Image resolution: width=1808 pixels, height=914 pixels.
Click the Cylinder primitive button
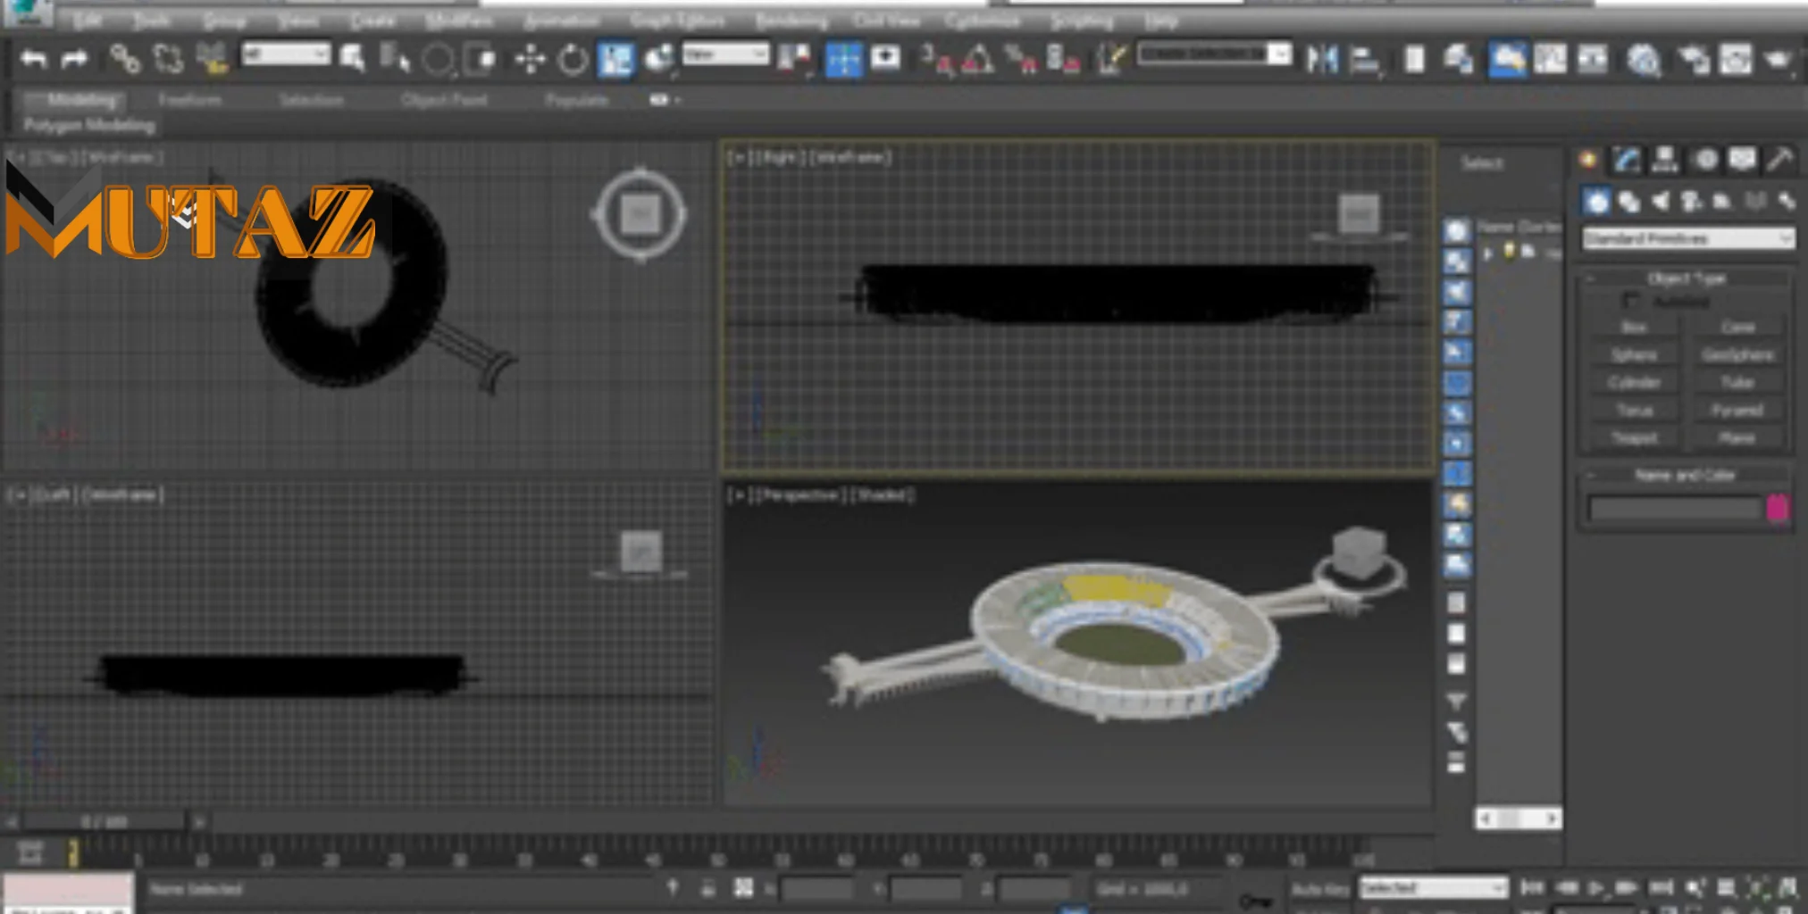coord(1634,383)
